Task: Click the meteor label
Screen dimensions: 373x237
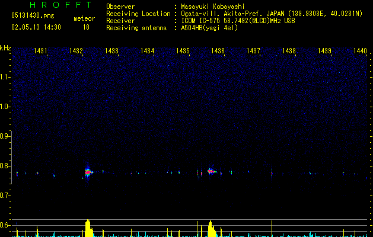Action: click(84, 18)
